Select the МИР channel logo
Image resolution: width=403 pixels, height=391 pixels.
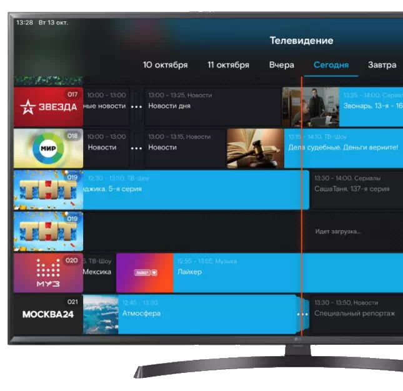[x=48, y=148]
